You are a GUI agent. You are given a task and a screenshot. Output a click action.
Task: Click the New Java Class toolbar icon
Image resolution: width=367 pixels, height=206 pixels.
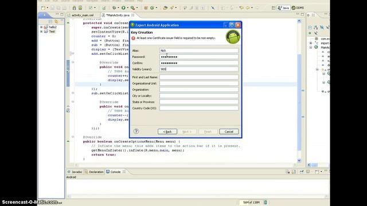[152, 8]
